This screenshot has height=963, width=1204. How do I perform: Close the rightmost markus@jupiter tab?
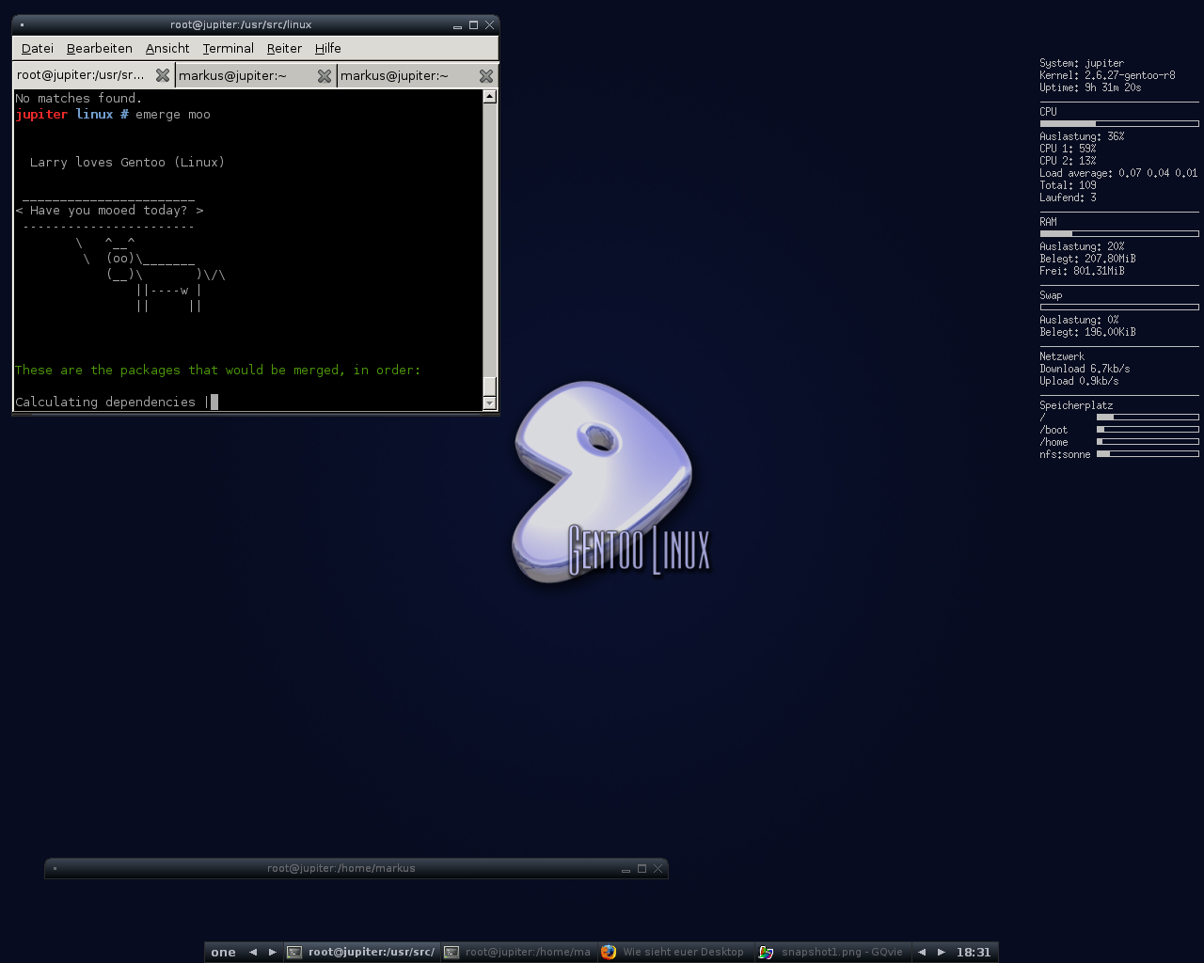click(486, 75)
